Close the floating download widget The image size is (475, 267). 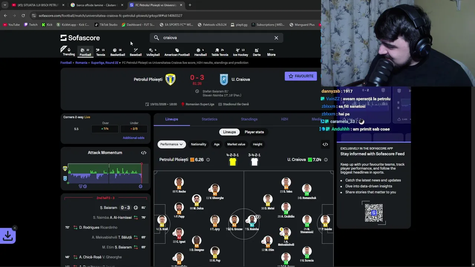pos(14,228)
